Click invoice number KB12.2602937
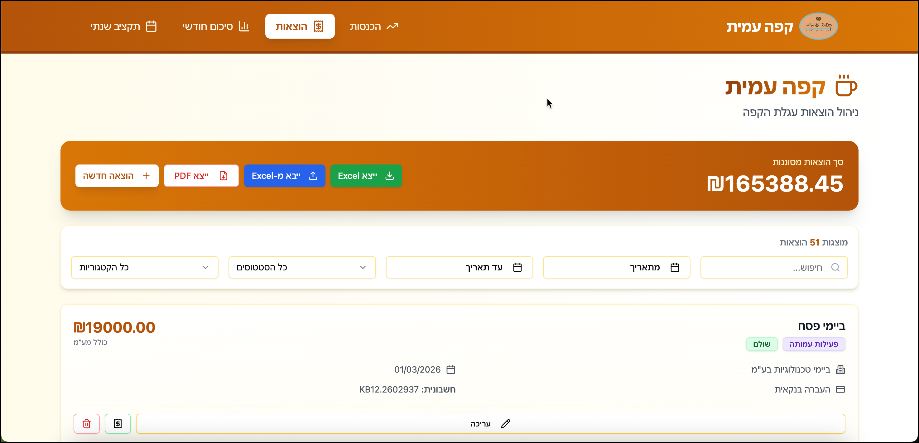Viewport: 919px width, 443px height. [x=389, y=389]
